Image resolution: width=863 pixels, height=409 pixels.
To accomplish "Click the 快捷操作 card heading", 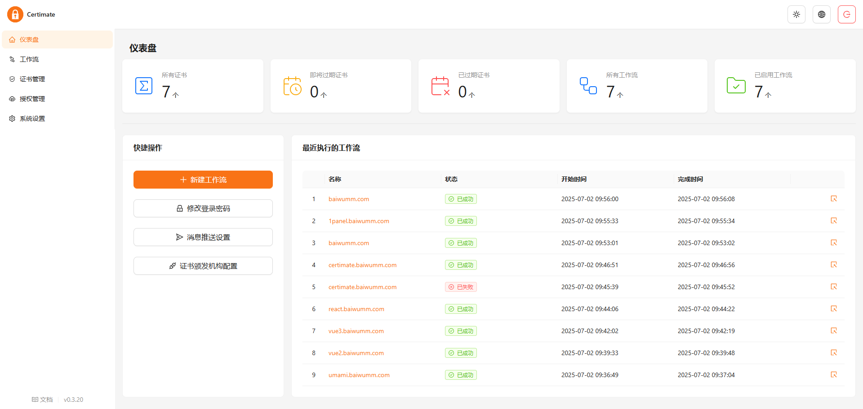I will coord(148,148).
